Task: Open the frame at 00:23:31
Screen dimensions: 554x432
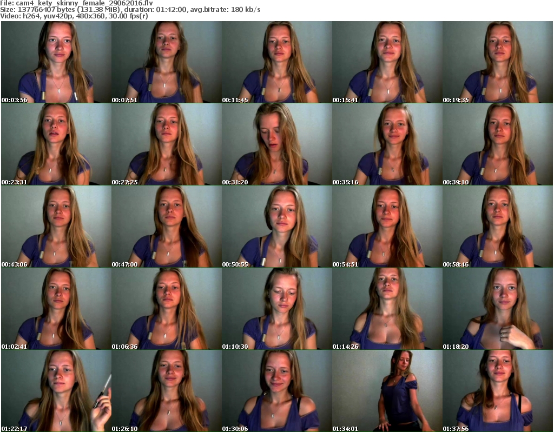Action: click(56, 144)
